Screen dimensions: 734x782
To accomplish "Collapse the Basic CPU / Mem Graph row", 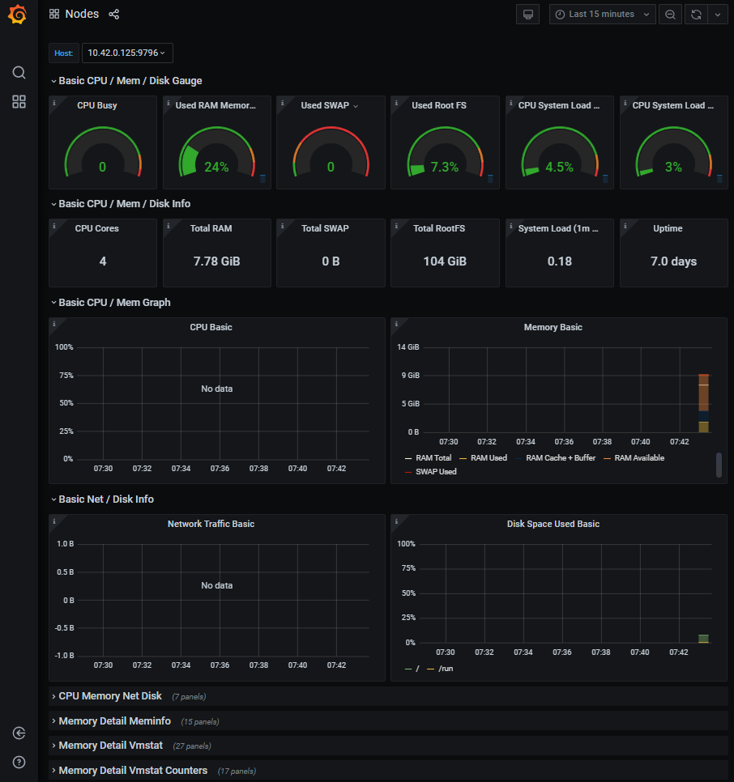I will [x=114, y=302].
